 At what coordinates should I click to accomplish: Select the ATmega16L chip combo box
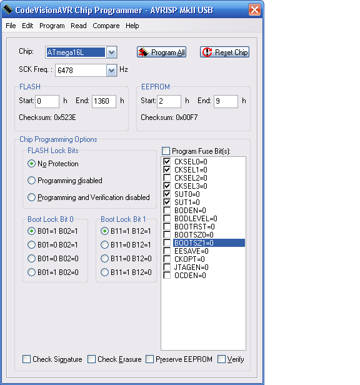pyautogui.click(x=81, y=52)
